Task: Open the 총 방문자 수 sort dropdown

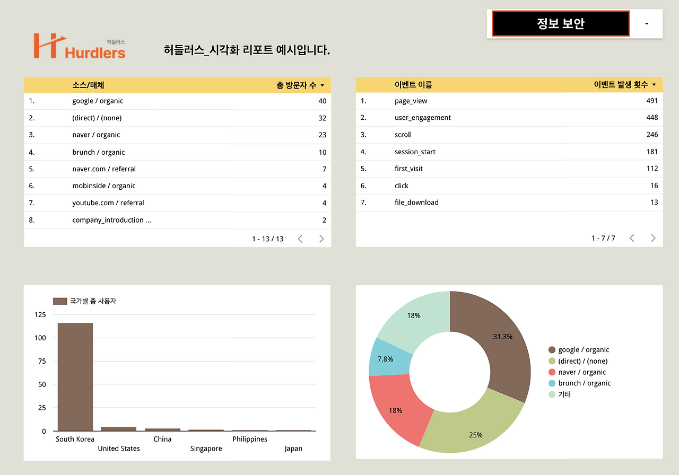Action: coord(322,85)
